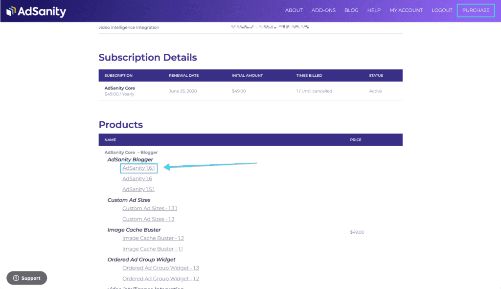Download Image Cache Buster - 1.1
This screenshot has width=501, height=289.
pos(152,249)
